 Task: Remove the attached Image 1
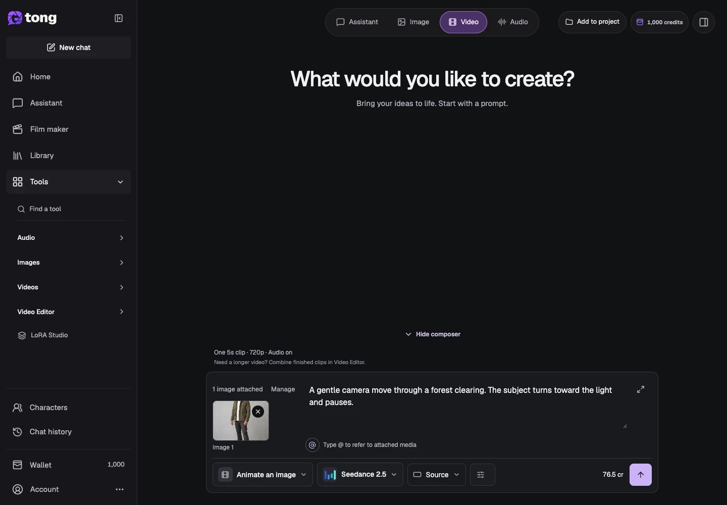coord(258,412)
